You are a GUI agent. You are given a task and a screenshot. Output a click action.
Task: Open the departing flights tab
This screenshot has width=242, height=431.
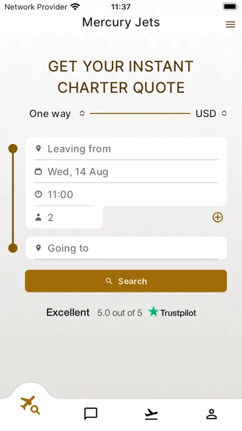[151, 414]
